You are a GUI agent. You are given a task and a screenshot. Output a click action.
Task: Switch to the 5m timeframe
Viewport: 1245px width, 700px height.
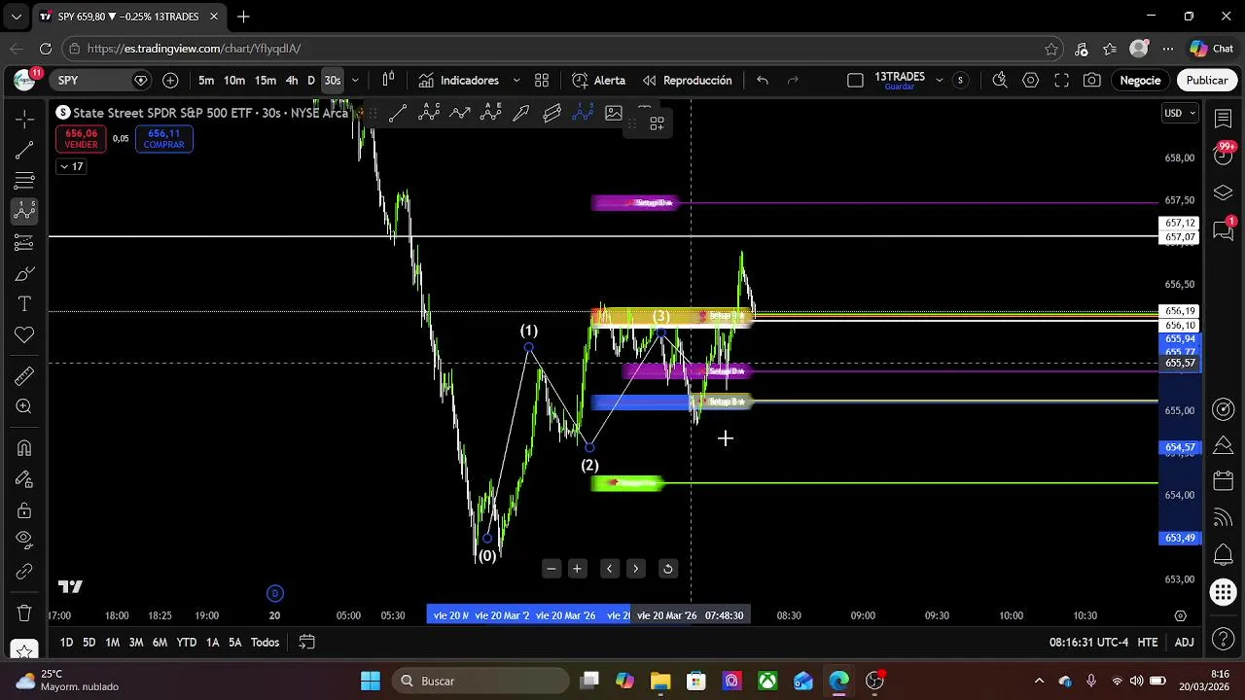tap(206, 81)
